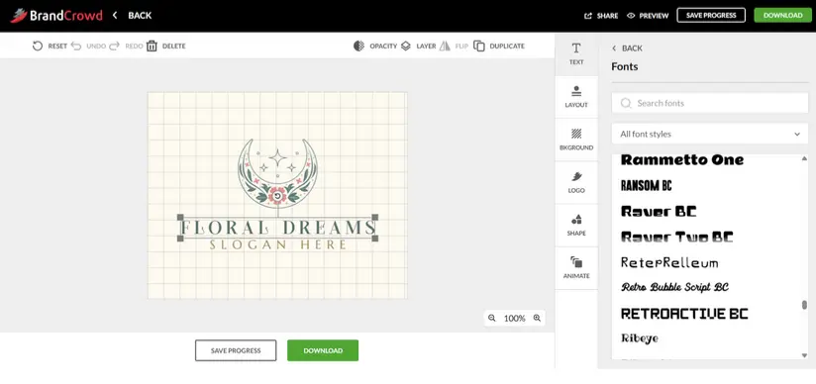Click the Duplicate pages icon

coord(479,46)
